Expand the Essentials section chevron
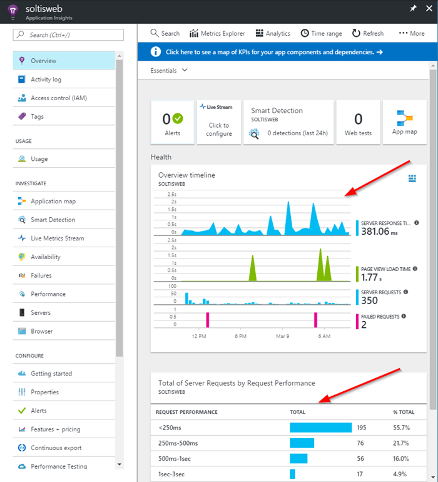438x482 pixels. click(185, 70)
